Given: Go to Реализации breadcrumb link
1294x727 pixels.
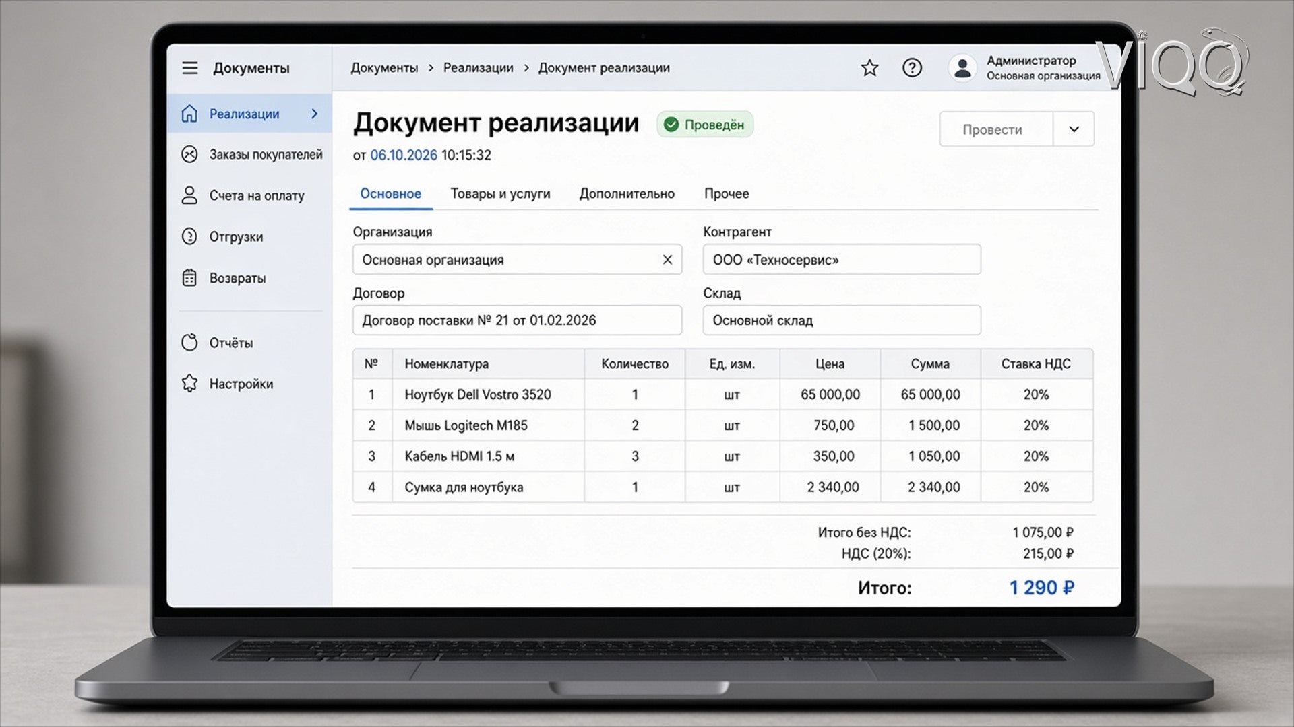Looking at the screenshot, I should (x=478, y=68).
